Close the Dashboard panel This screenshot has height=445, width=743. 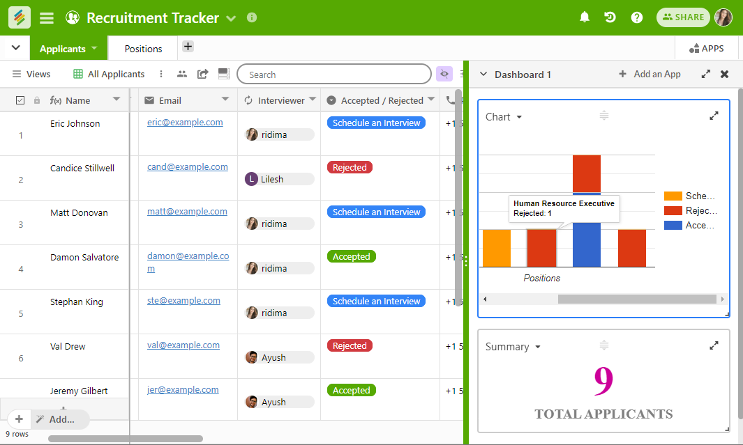725,74
